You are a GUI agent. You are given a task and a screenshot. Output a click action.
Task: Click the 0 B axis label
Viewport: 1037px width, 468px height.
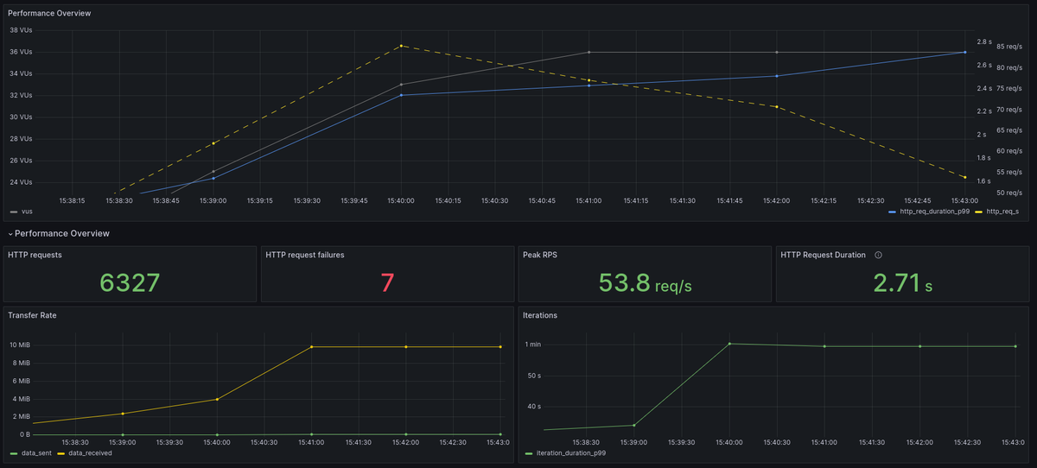point(25,434)
